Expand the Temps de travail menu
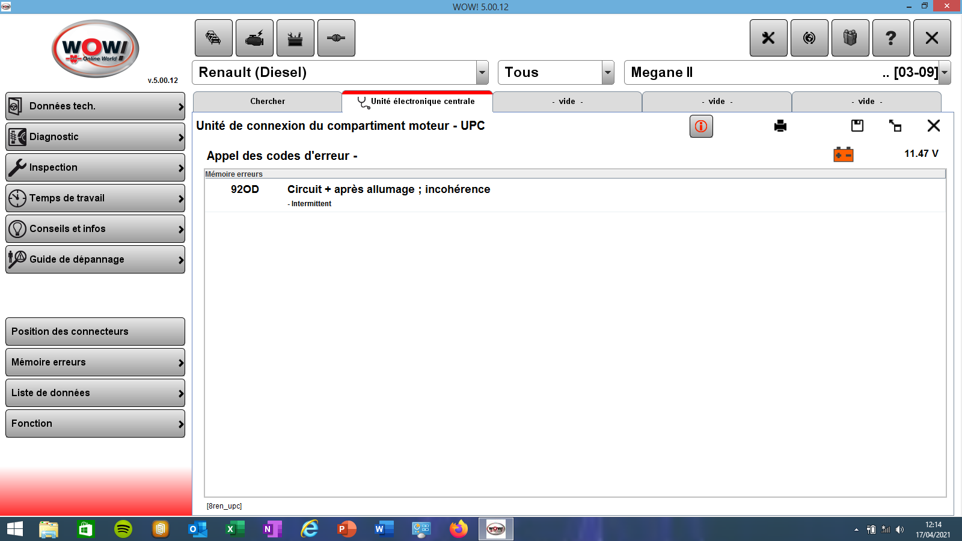Image resolution: width=962 pixels, height=541 pixels. (x=95, y=198)
